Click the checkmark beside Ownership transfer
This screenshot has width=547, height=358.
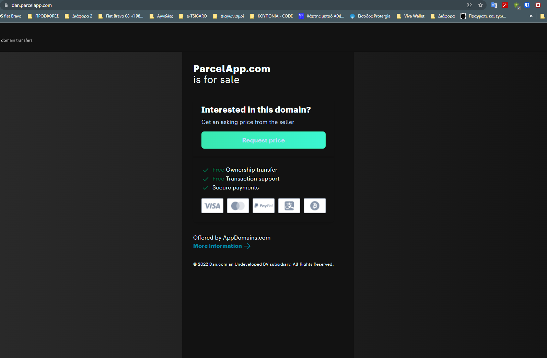(x=206, y=170)
